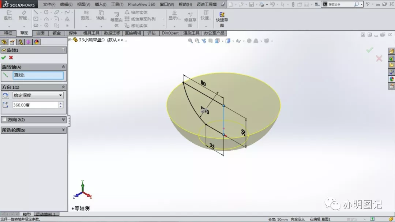Image resolution: width=395 pixels, height=222 pixels.
Task: Cancel with red X in viewport corner
Action: point(379,59)
